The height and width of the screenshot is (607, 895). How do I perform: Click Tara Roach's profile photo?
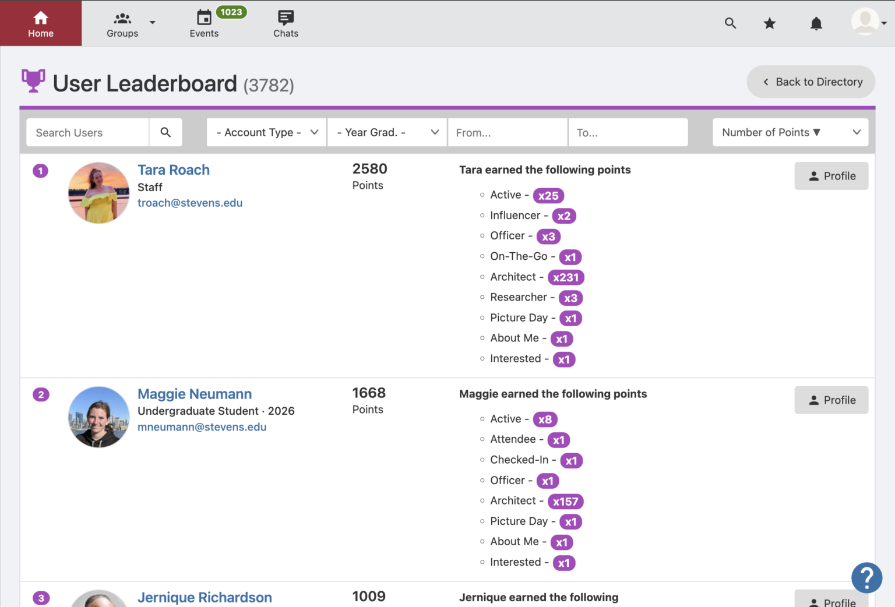[x=98, y=193]
